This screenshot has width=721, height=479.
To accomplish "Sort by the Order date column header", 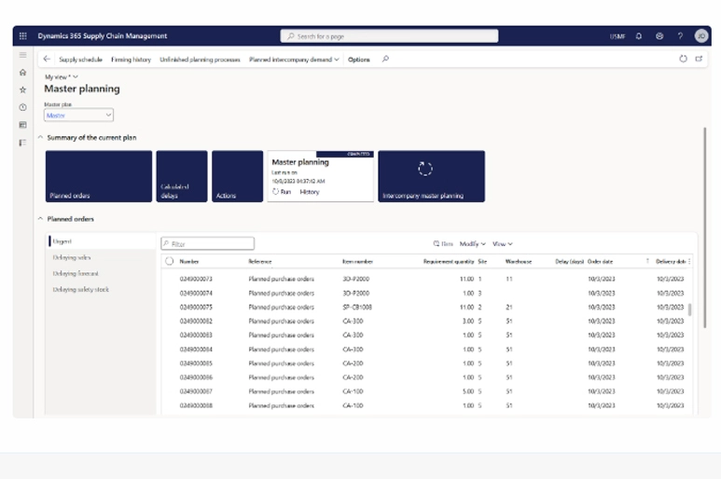I will (600, 261).
